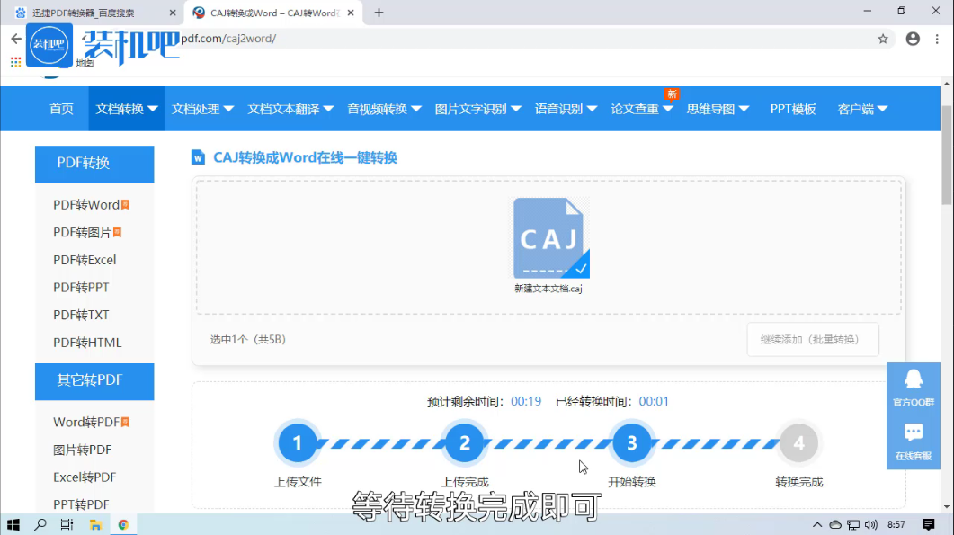Open the online customer service chat icon

point(914,441)
